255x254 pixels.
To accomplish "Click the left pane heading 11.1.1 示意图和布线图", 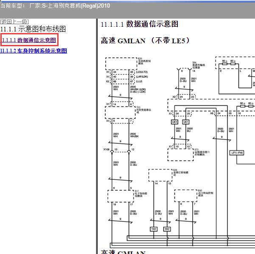I will coord(33,29).
